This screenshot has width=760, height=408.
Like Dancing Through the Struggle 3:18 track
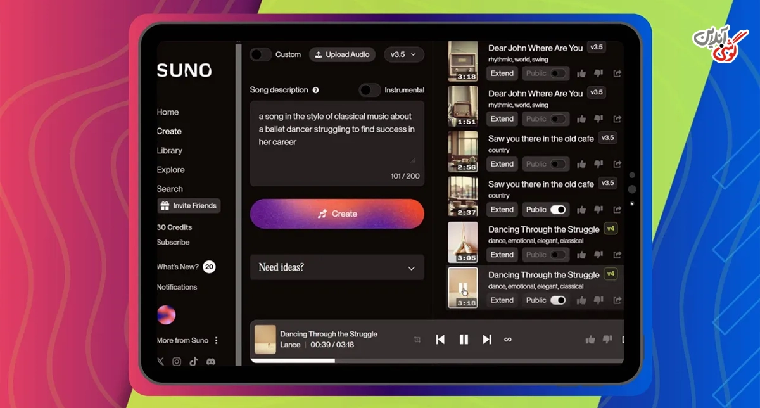(581, 300)
